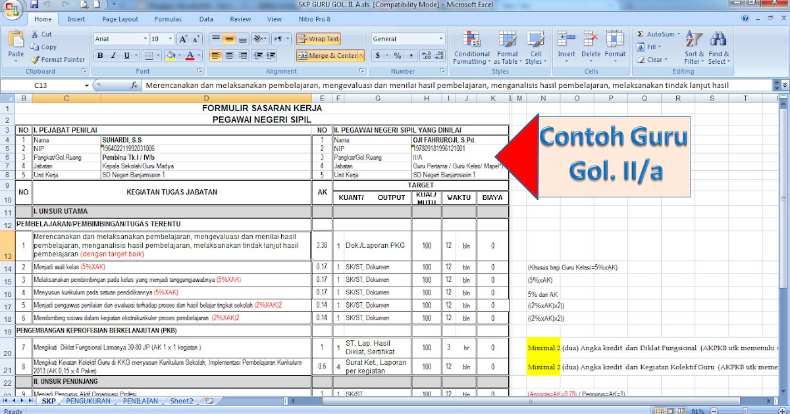The height and width of the screenshot is (414, 790).
Task: Apply red Font Color to text
Action: click(x=190, y=56)
